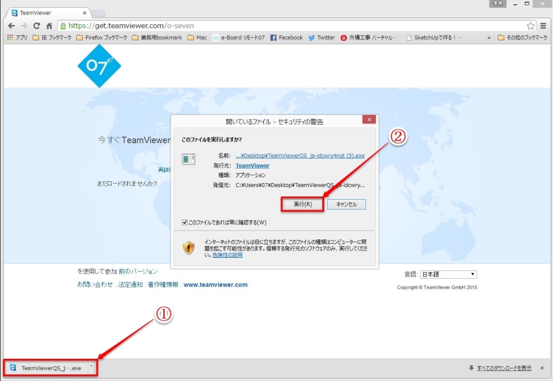Open the IE ブックマーク bookmark folder
Image resolution: width=553 pixels, height=381 pixels.
[x=52, y=38]
